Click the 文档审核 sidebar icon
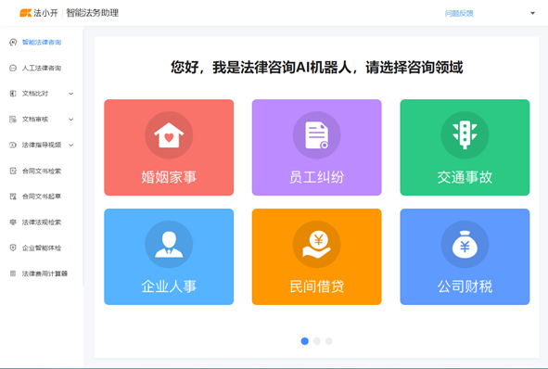This screenshot has height=369, width=548. point(13,120)
